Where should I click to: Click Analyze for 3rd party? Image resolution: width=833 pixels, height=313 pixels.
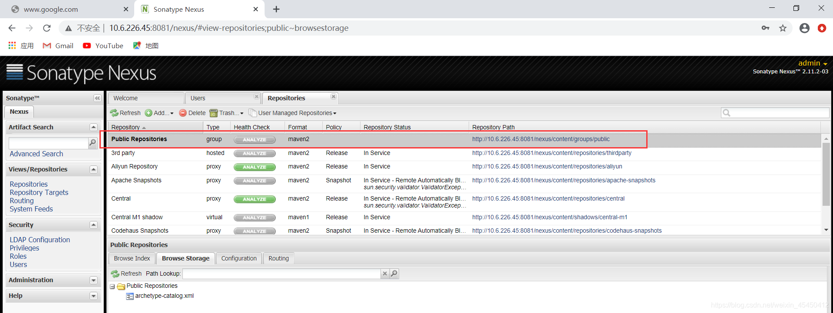(x=255, y=154)
